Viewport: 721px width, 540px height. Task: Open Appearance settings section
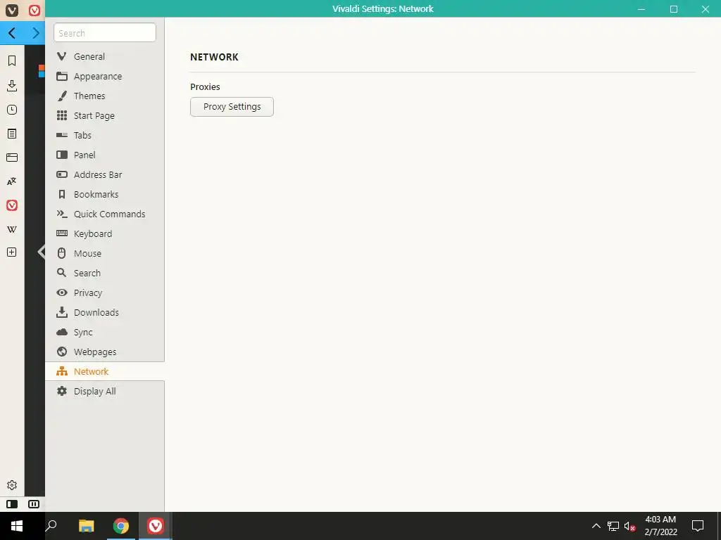coord(105,76)
